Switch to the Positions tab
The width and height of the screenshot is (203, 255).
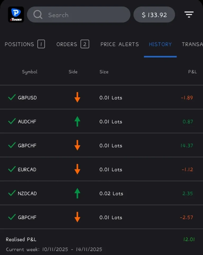(x=25, y=44)
